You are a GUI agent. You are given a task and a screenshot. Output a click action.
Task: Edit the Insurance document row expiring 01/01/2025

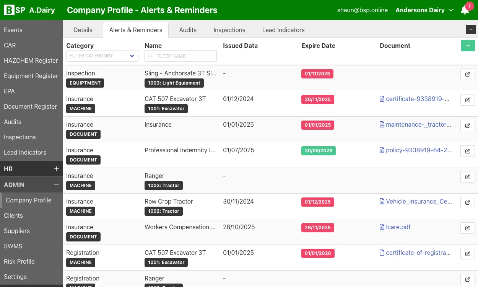(x=468, y=126)
